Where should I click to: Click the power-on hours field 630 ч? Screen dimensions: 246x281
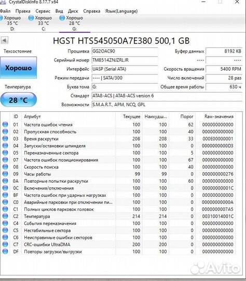tap(224, 87)
